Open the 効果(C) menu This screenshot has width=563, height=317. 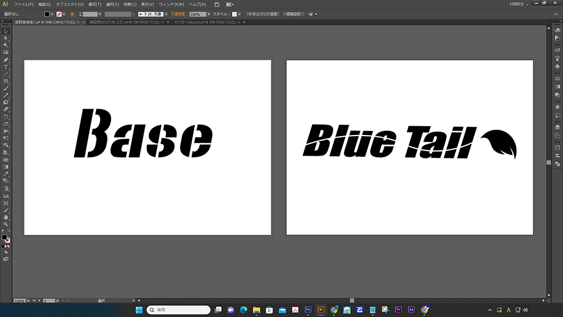[x=129, y=4]
